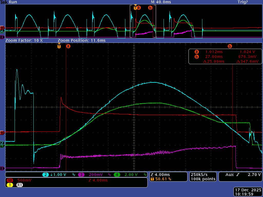Select the Zoom Factor 10 X label
Viewport: 263px width, 197px height.
[24, 41]
